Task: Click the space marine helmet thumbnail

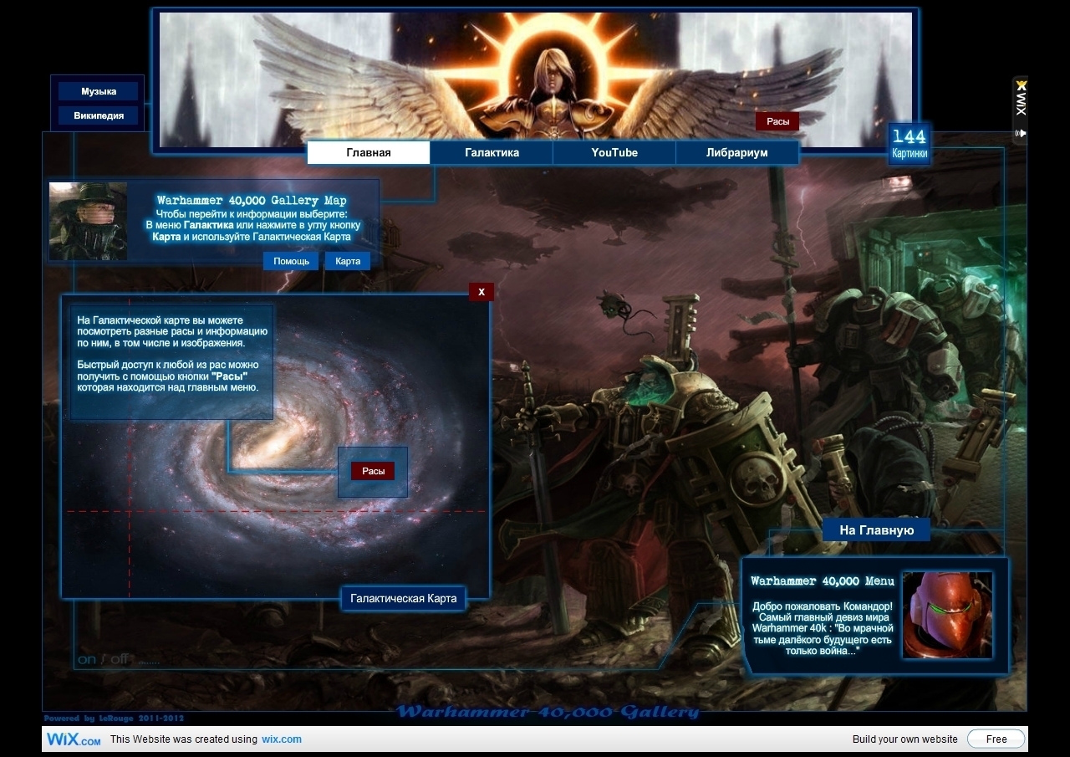Action: [x=947, y=615]
